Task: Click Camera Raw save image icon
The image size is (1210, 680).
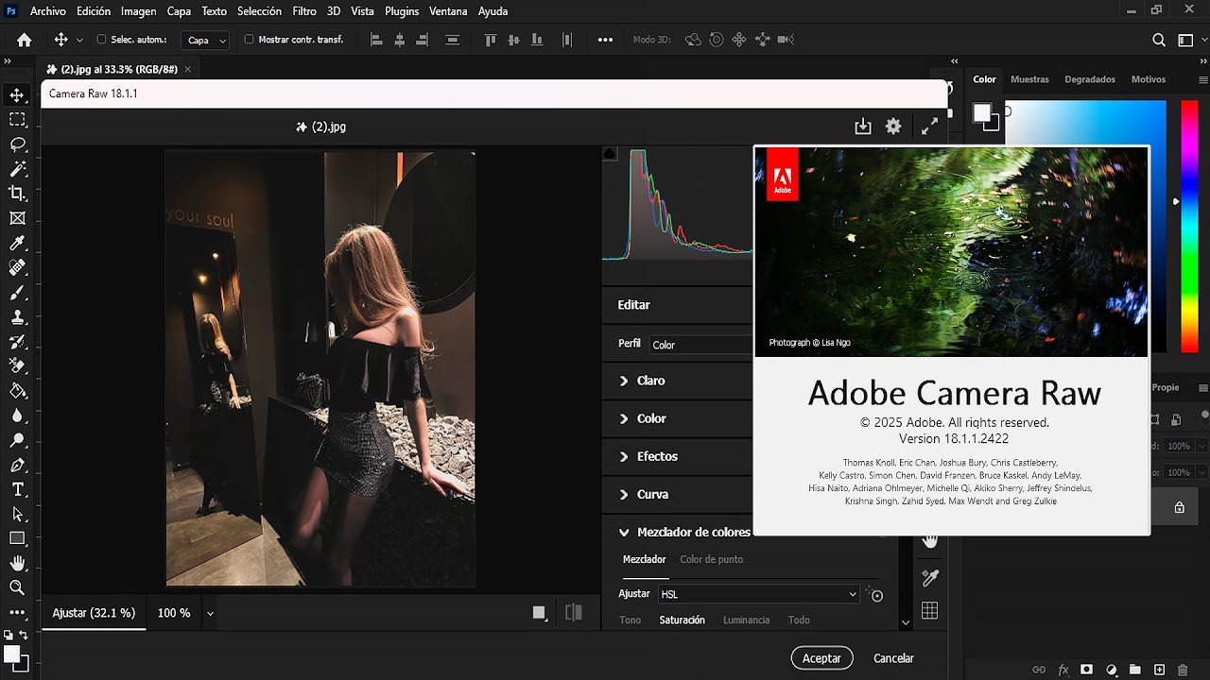Action: [x=862, y=126]
